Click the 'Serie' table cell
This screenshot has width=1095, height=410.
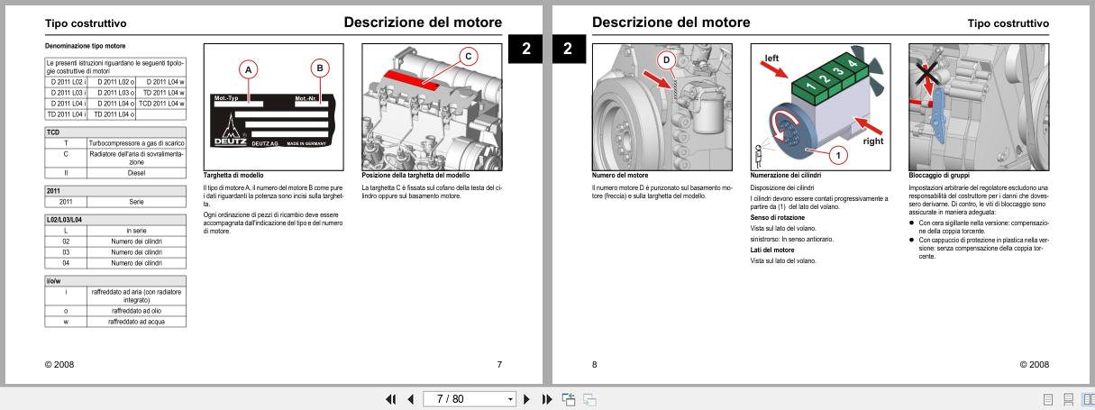click(x=135, y=202)
